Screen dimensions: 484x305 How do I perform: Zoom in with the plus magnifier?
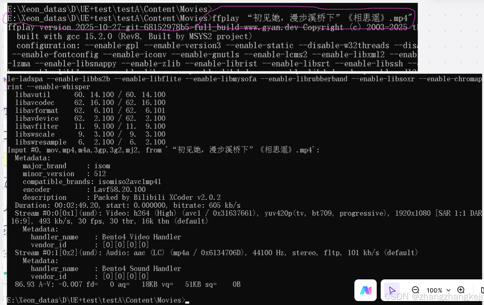[461, 290]
